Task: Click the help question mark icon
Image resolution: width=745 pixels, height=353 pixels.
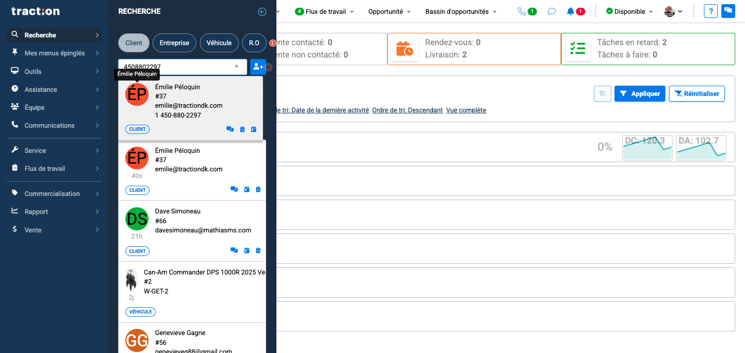Action: click(x=711, y=11)
